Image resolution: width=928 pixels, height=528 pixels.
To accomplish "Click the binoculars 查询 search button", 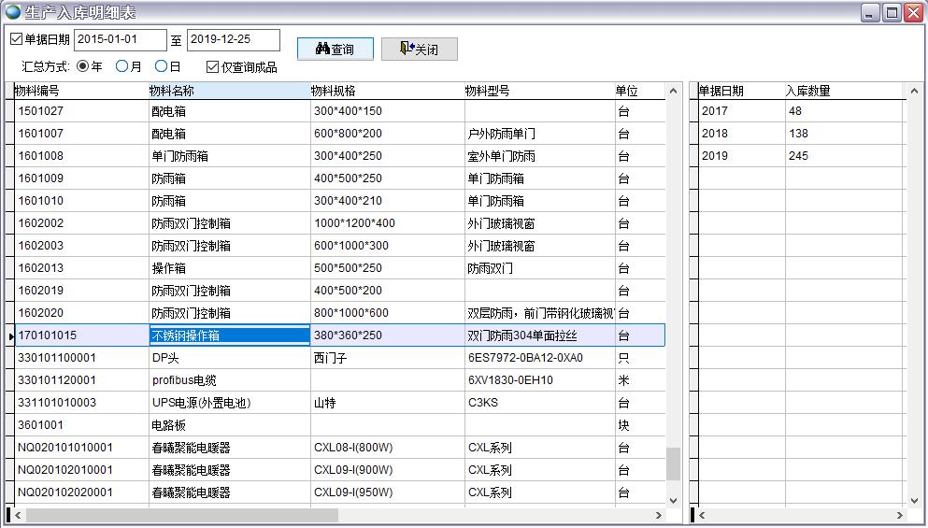I will [335, 49].
